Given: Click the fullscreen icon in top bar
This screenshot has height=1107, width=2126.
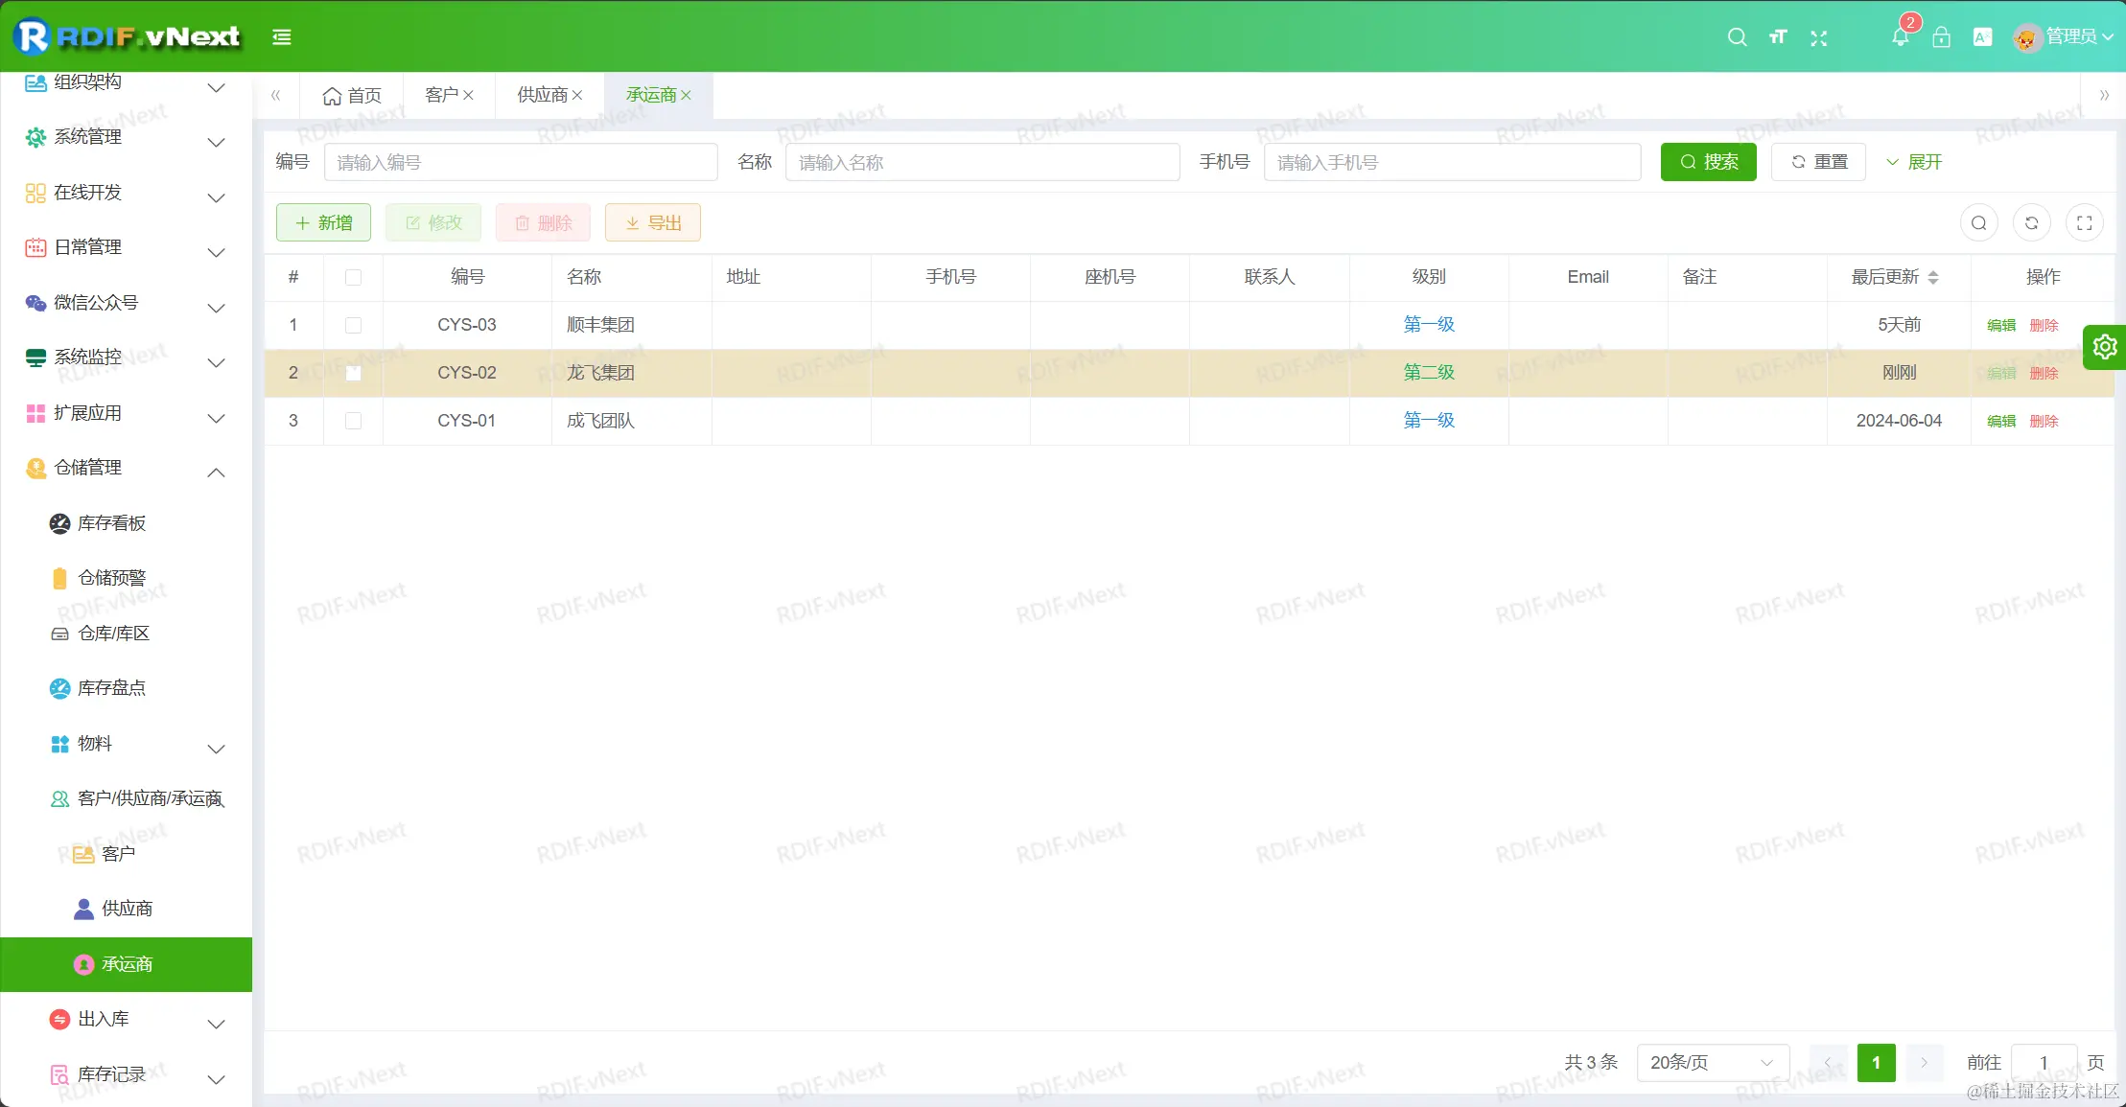Looking at the screenshot, I should pos(1818,37).
